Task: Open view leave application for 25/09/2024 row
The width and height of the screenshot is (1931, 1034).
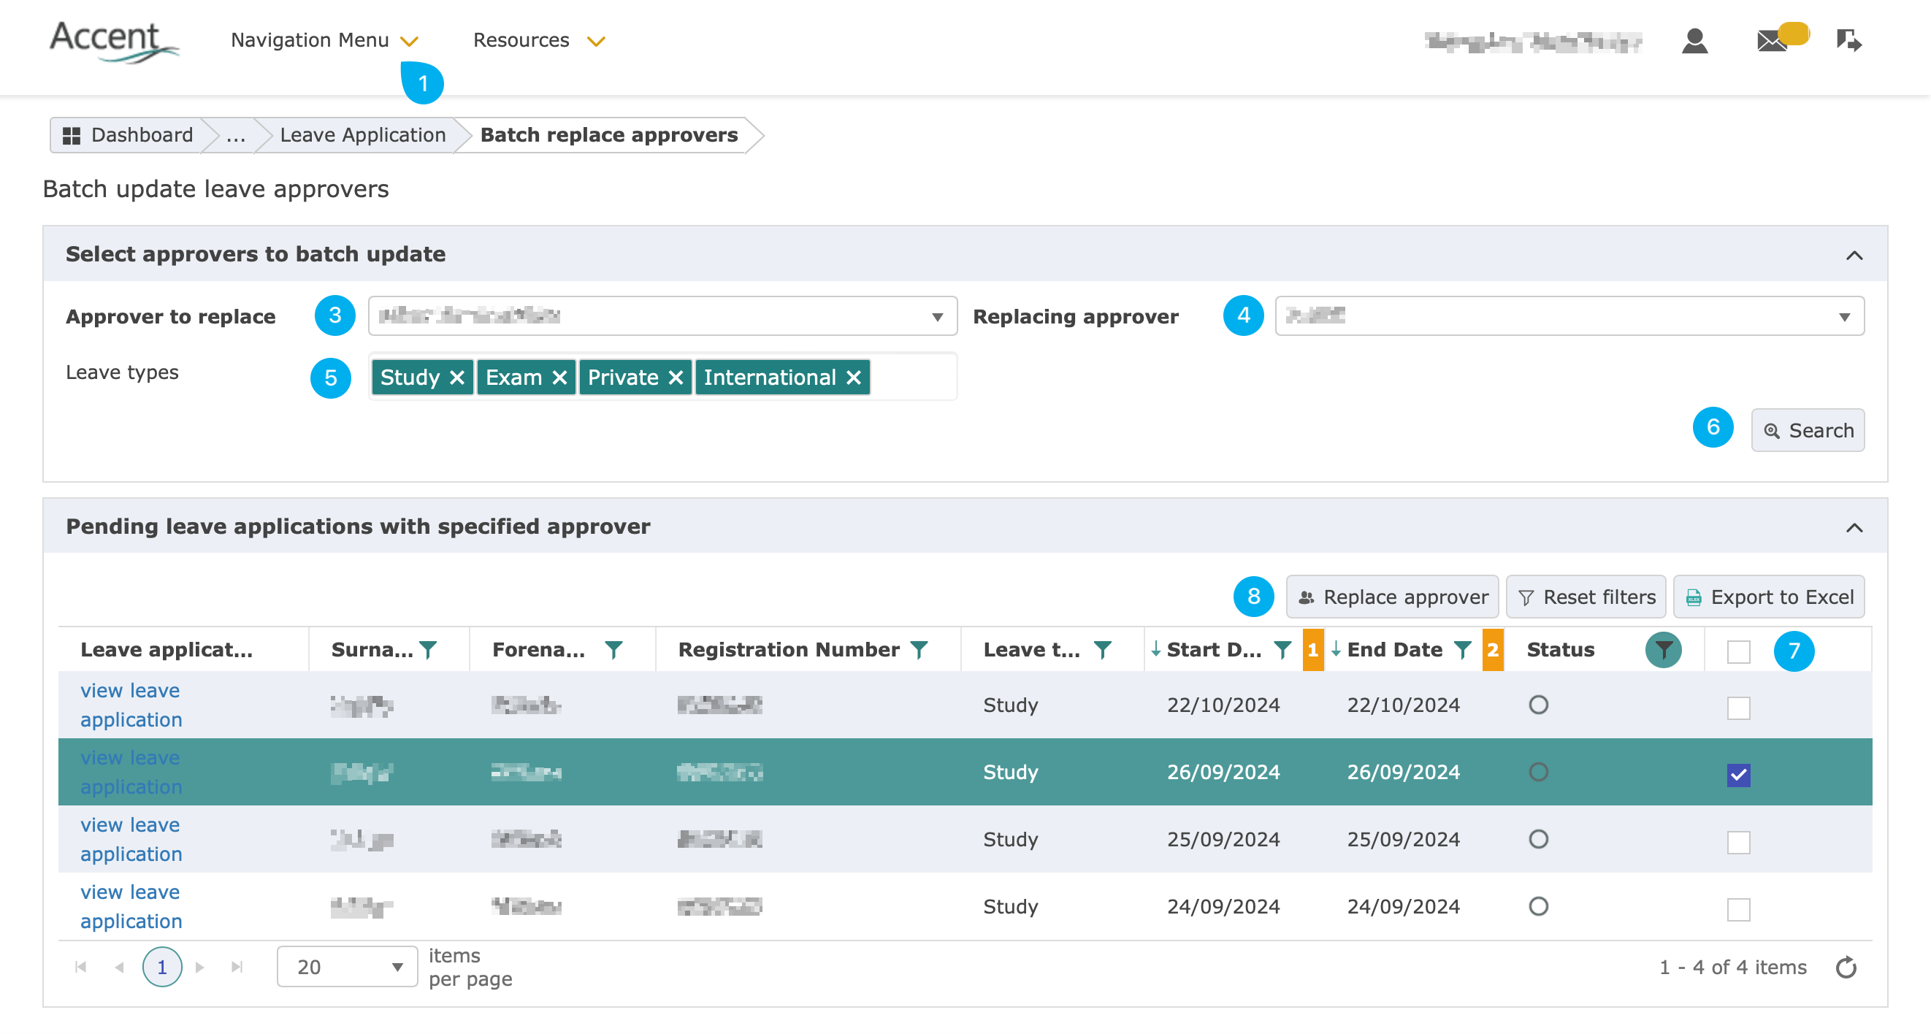Action: [131, 839]
